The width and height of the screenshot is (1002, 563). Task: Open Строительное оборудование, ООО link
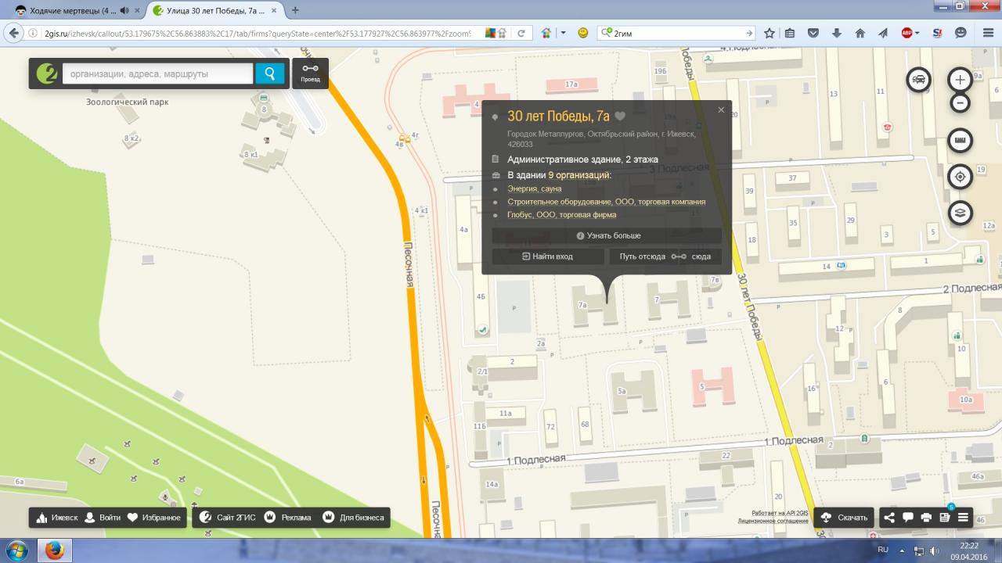pos(606,202)
